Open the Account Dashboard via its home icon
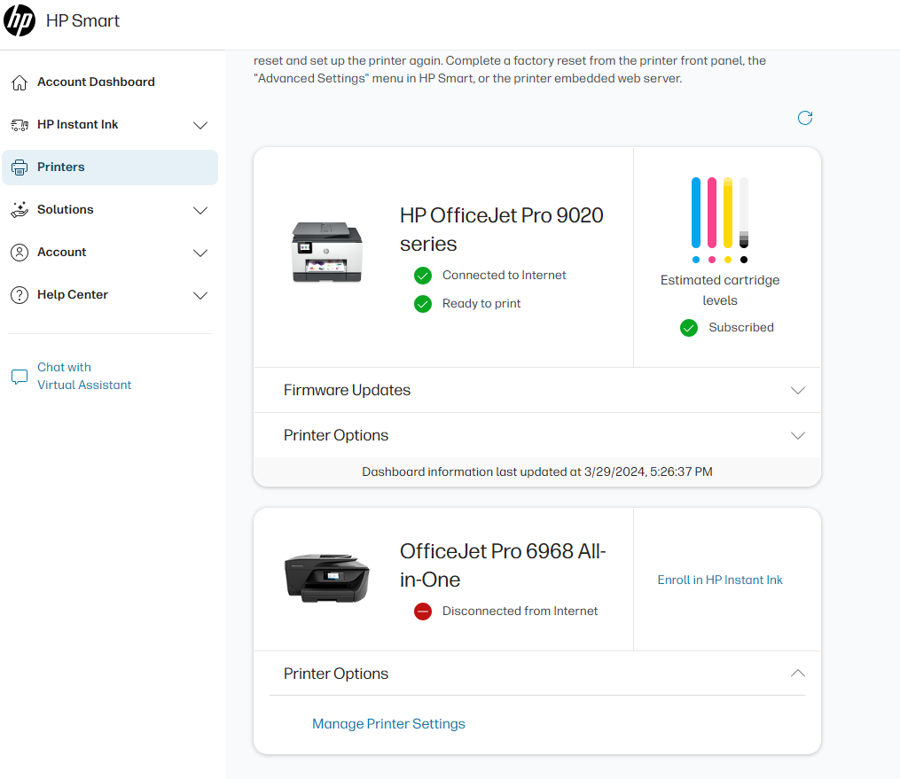 (20, 82)
